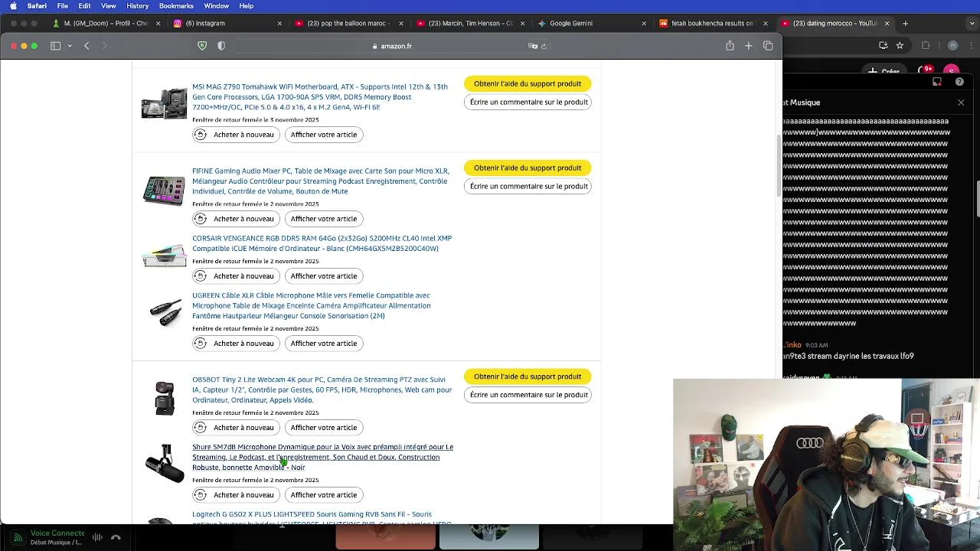Viewport: 980px width, 551px height.
Task: Close the Google Gemini tab
Action: pyautogui.click(x=644, y=24)
